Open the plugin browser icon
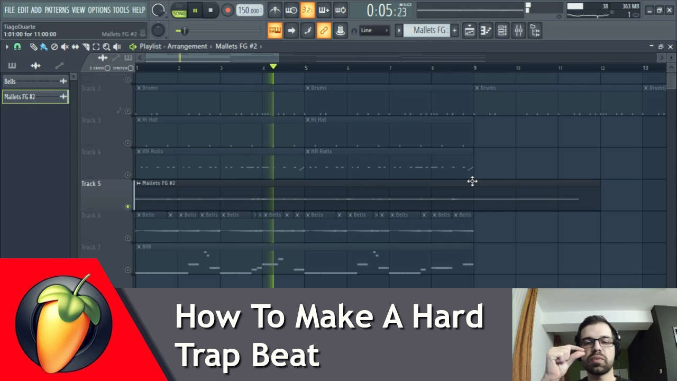Image resolution: width=677 pixels, height=381 pixels. click(x=535, y=31)
